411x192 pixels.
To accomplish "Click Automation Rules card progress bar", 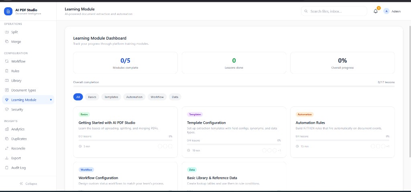I will click(342, 140).
